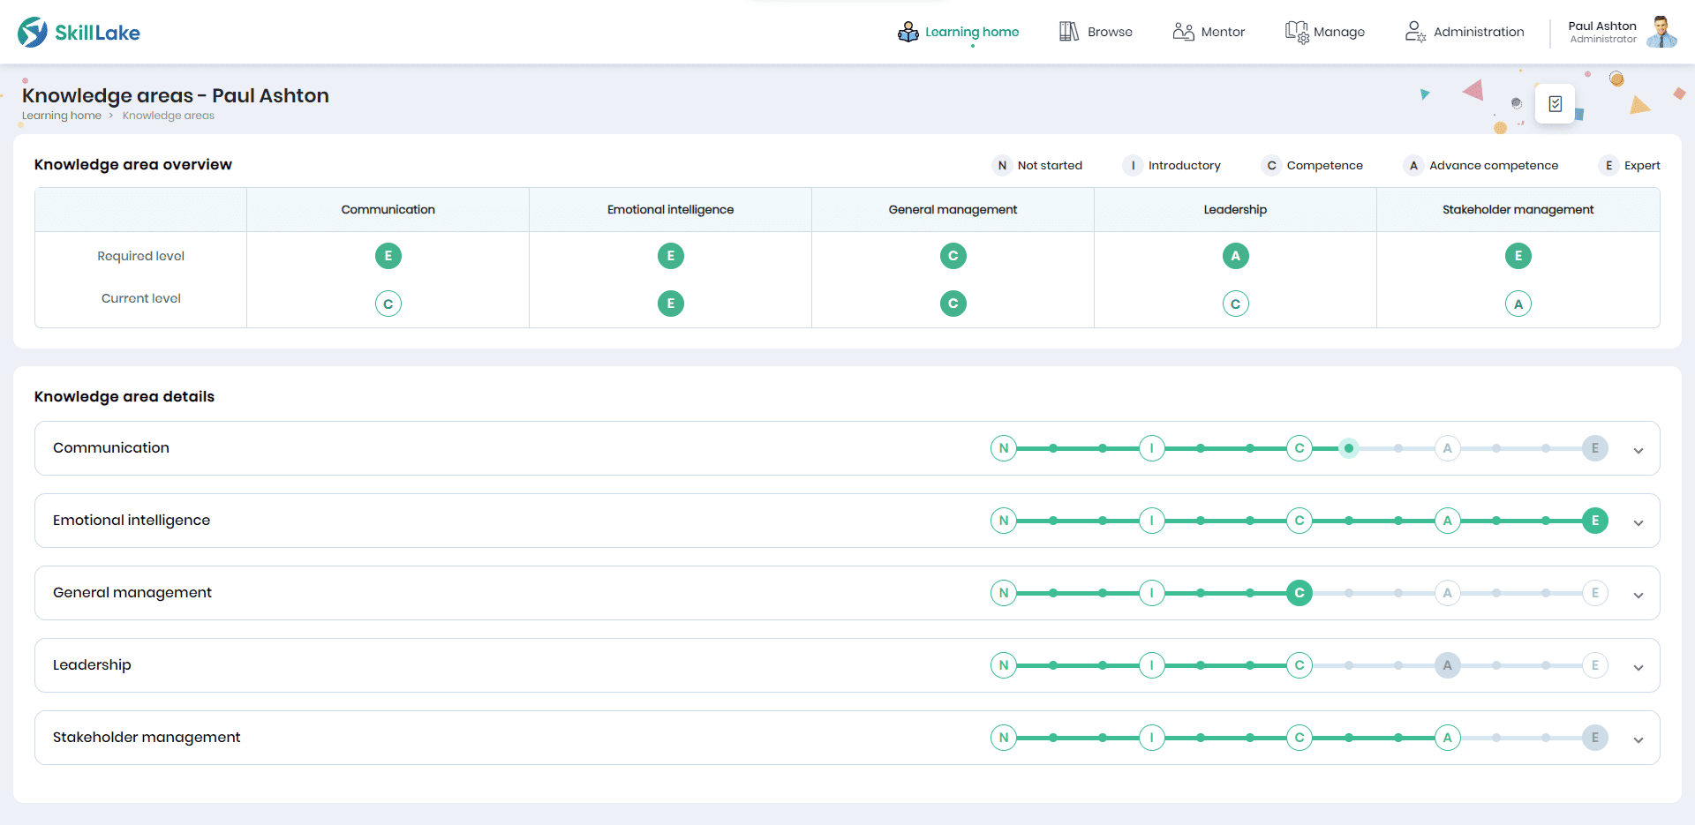
Task: Click the Learning home breadcrumb link
Action: [x=62, y=116]
